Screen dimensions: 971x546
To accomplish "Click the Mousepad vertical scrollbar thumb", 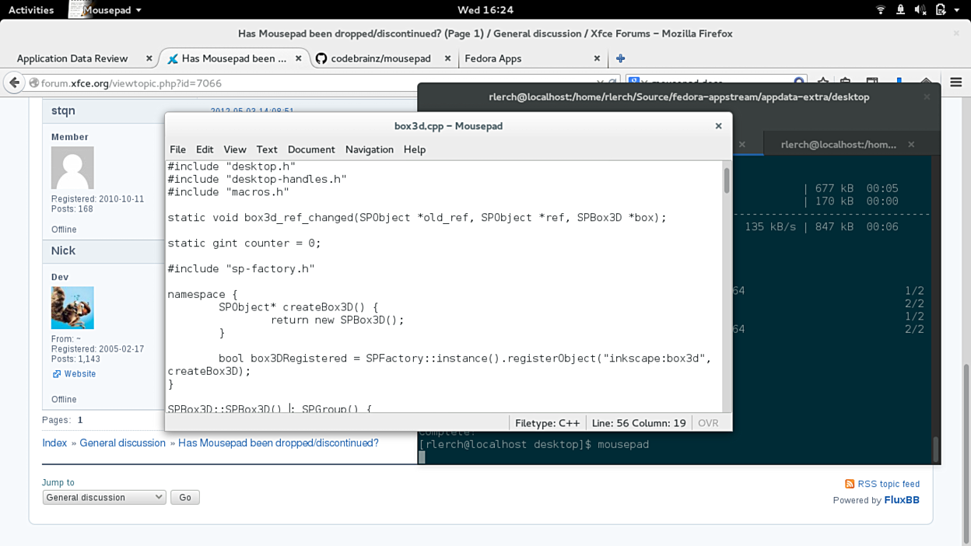I will coord(727,180).
